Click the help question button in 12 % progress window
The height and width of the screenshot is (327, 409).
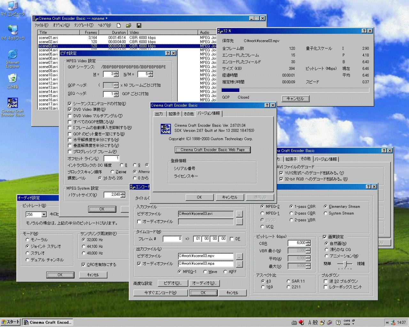[364, 31]
